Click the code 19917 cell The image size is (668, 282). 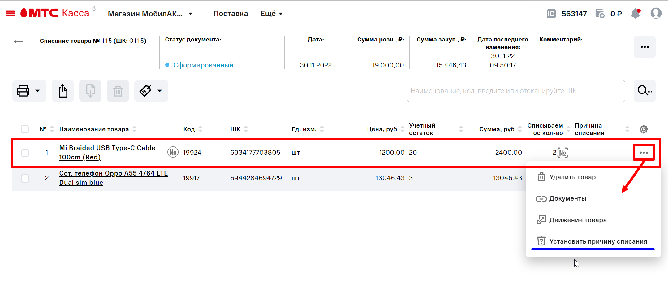point(192,178)
